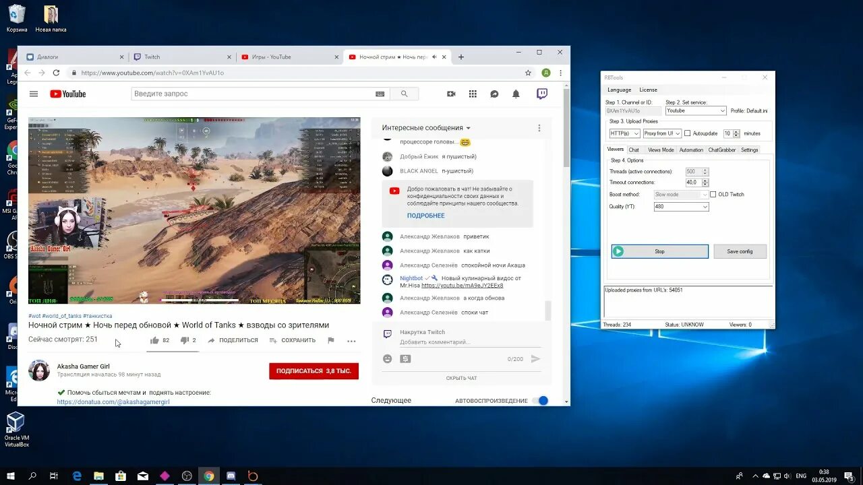
Task: Click the Save config button
Action: pyautogui.click(x=740, y=251)
